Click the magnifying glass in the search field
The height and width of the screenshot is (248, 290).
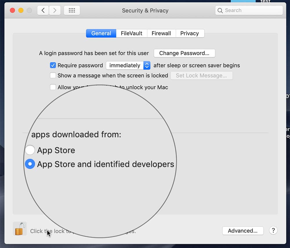tap(221, 10)
